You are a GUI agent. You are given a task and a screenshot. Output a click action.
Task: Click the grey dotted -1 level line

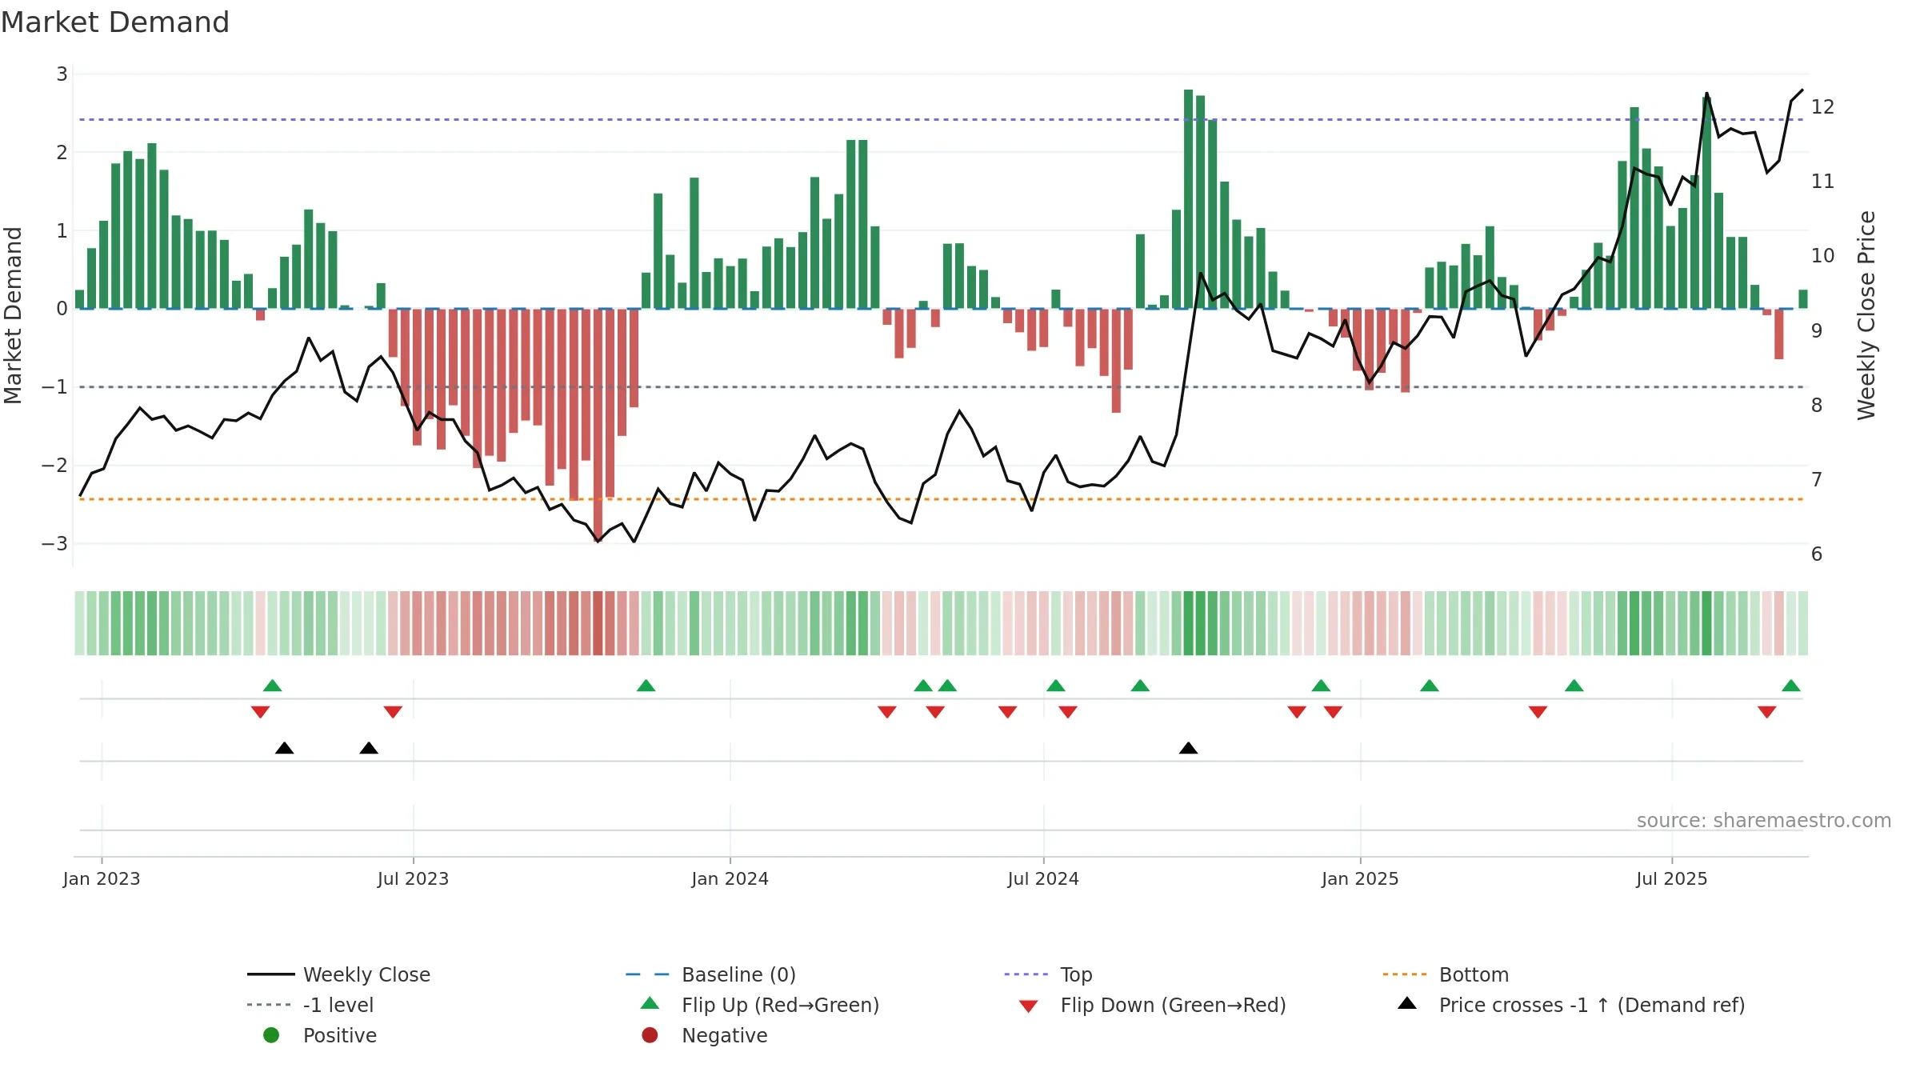941,387
